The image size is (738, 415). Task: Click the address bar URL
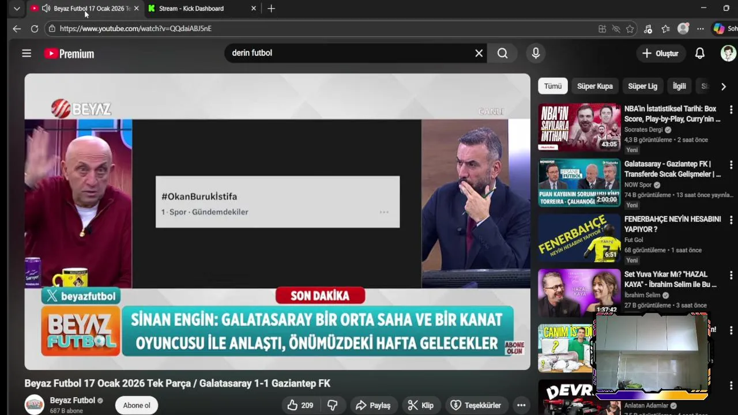coord(135,28)
